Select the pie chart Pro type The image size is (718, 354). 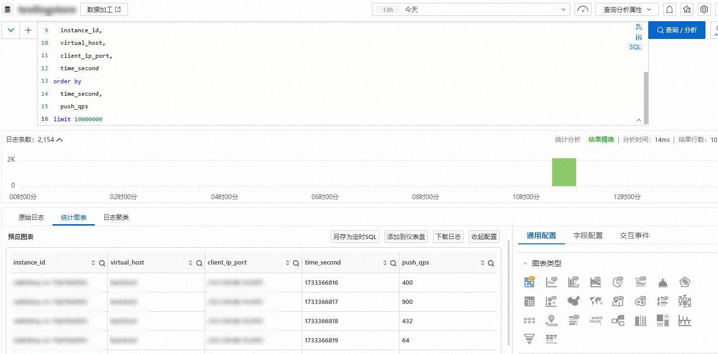618,282
